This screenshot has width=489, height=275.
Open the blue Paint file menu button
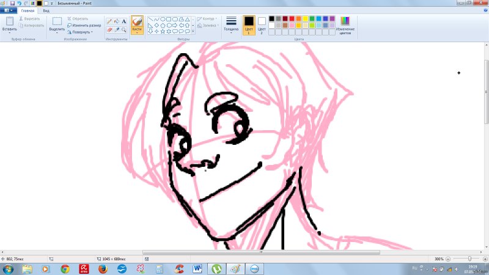[x=8, y=10]
